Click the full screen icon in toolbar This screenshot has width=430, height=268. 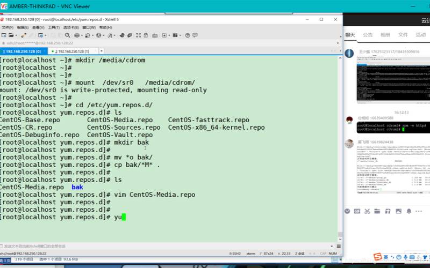(x=139, y=35)
